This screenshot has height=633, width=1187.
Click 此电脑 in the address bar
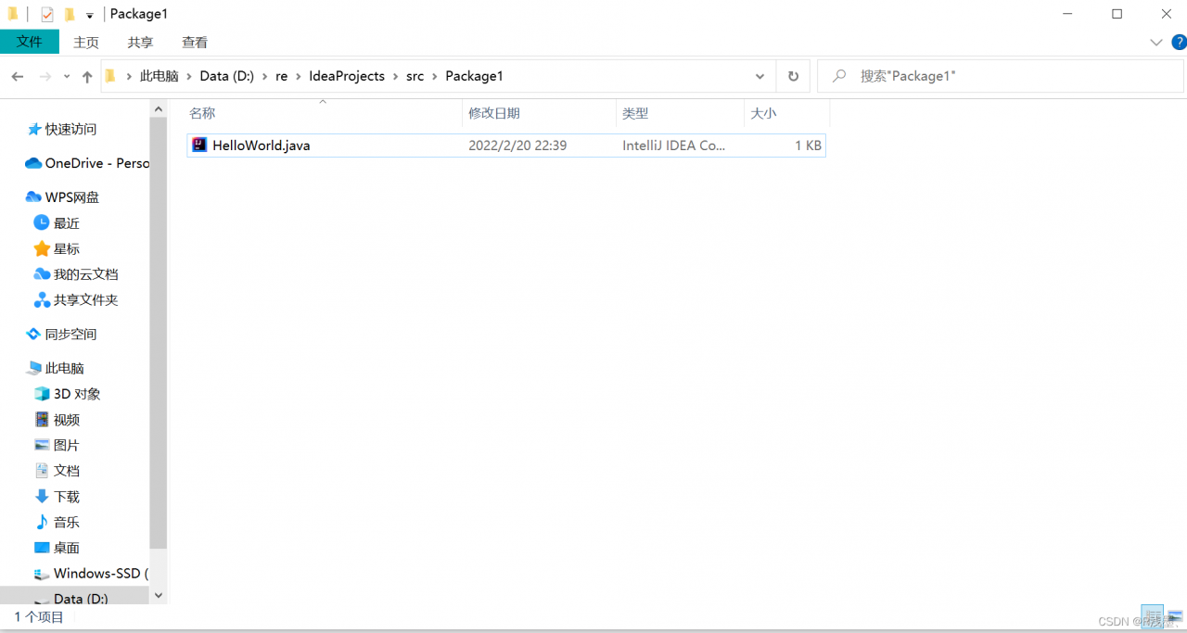coord(160,76)
